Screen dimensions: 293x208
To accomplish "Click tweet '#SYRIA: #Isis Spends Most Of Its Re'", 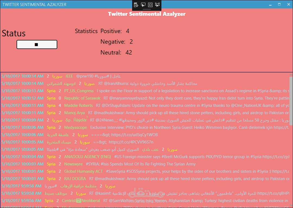I will 141,164.
